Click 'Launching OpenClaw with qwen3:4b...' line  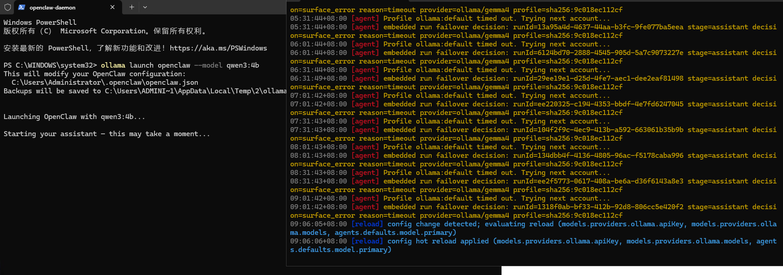click(x=74, y=117)
